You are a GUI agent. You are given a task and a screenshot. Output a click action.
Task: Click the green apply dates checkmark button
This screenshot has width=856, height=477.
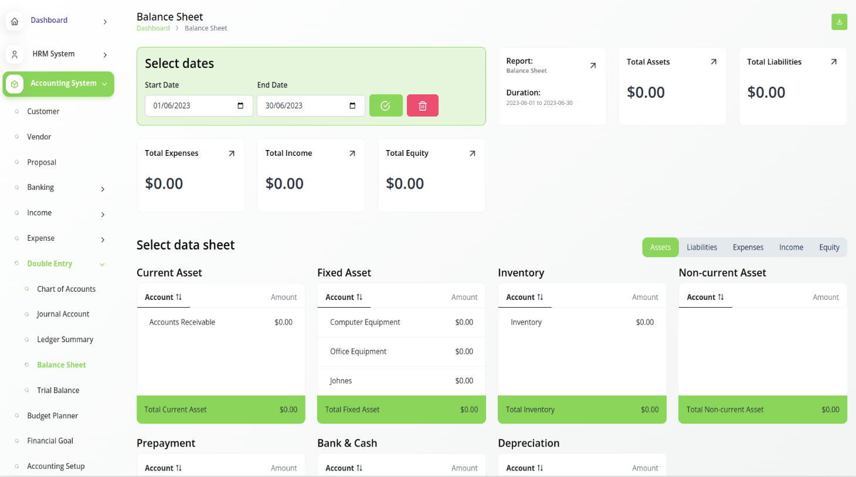click(386, 105)
